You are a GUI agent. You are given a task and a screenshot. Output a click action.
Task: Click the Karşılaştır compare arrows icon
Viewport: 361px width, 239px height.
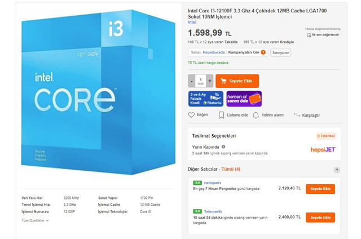pos(297,115)
